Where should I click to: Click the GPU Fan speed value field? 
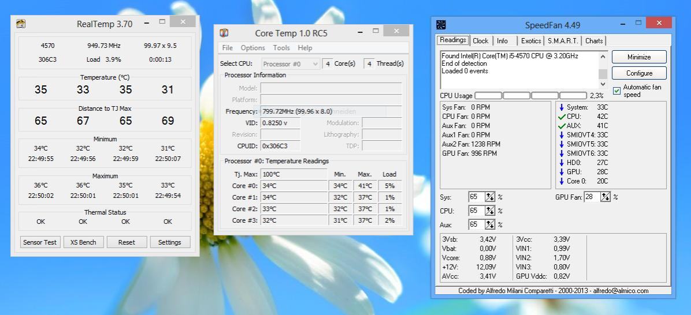pos(592,197)
